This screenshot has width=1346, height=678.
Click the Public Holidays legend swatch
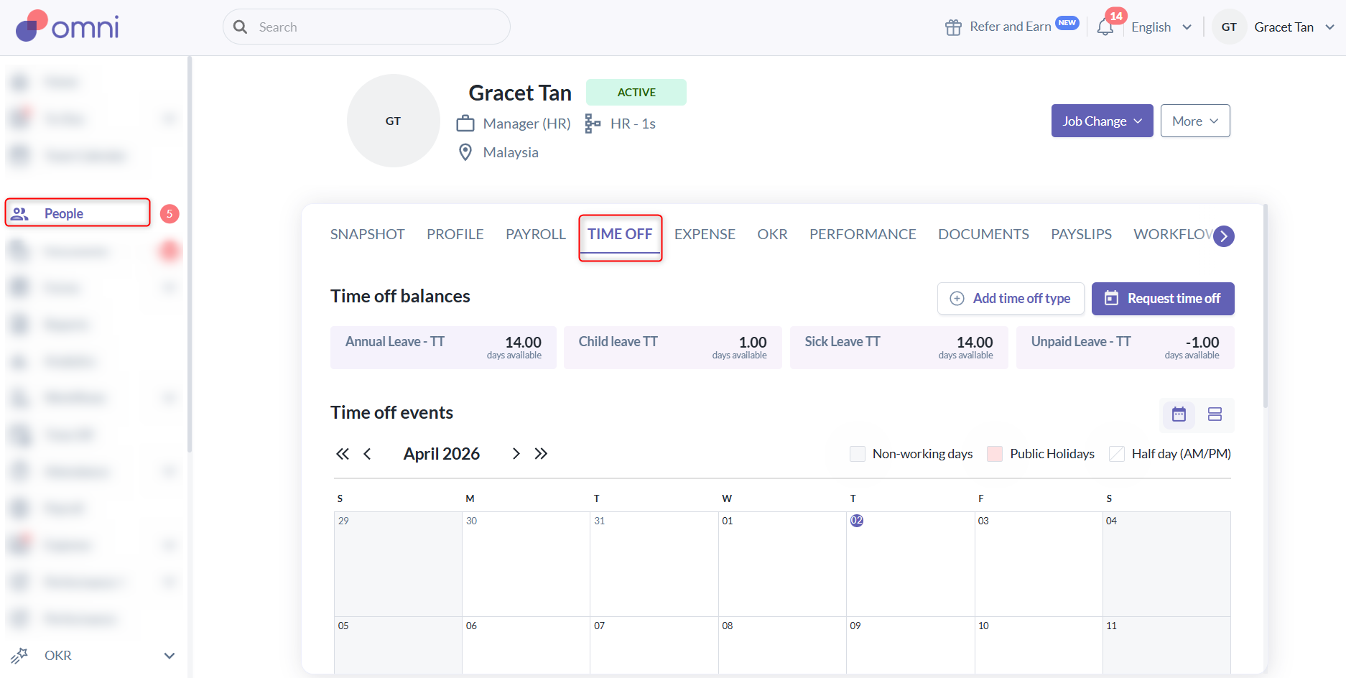click(x=995, y=454)
